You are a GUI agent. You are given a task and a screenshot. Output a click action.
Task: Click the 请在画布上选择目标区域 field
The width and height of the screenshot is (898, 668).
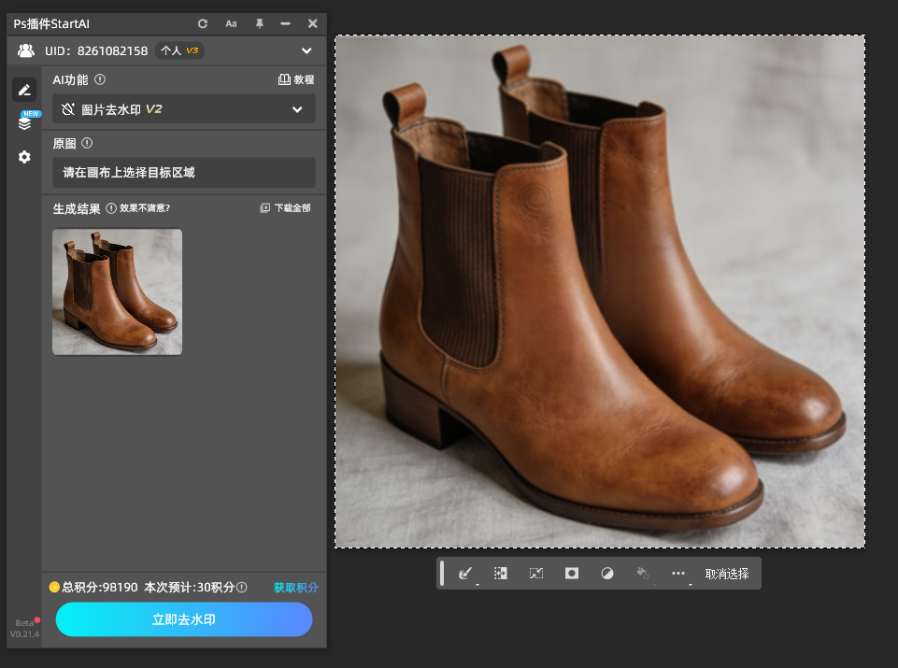183,172
